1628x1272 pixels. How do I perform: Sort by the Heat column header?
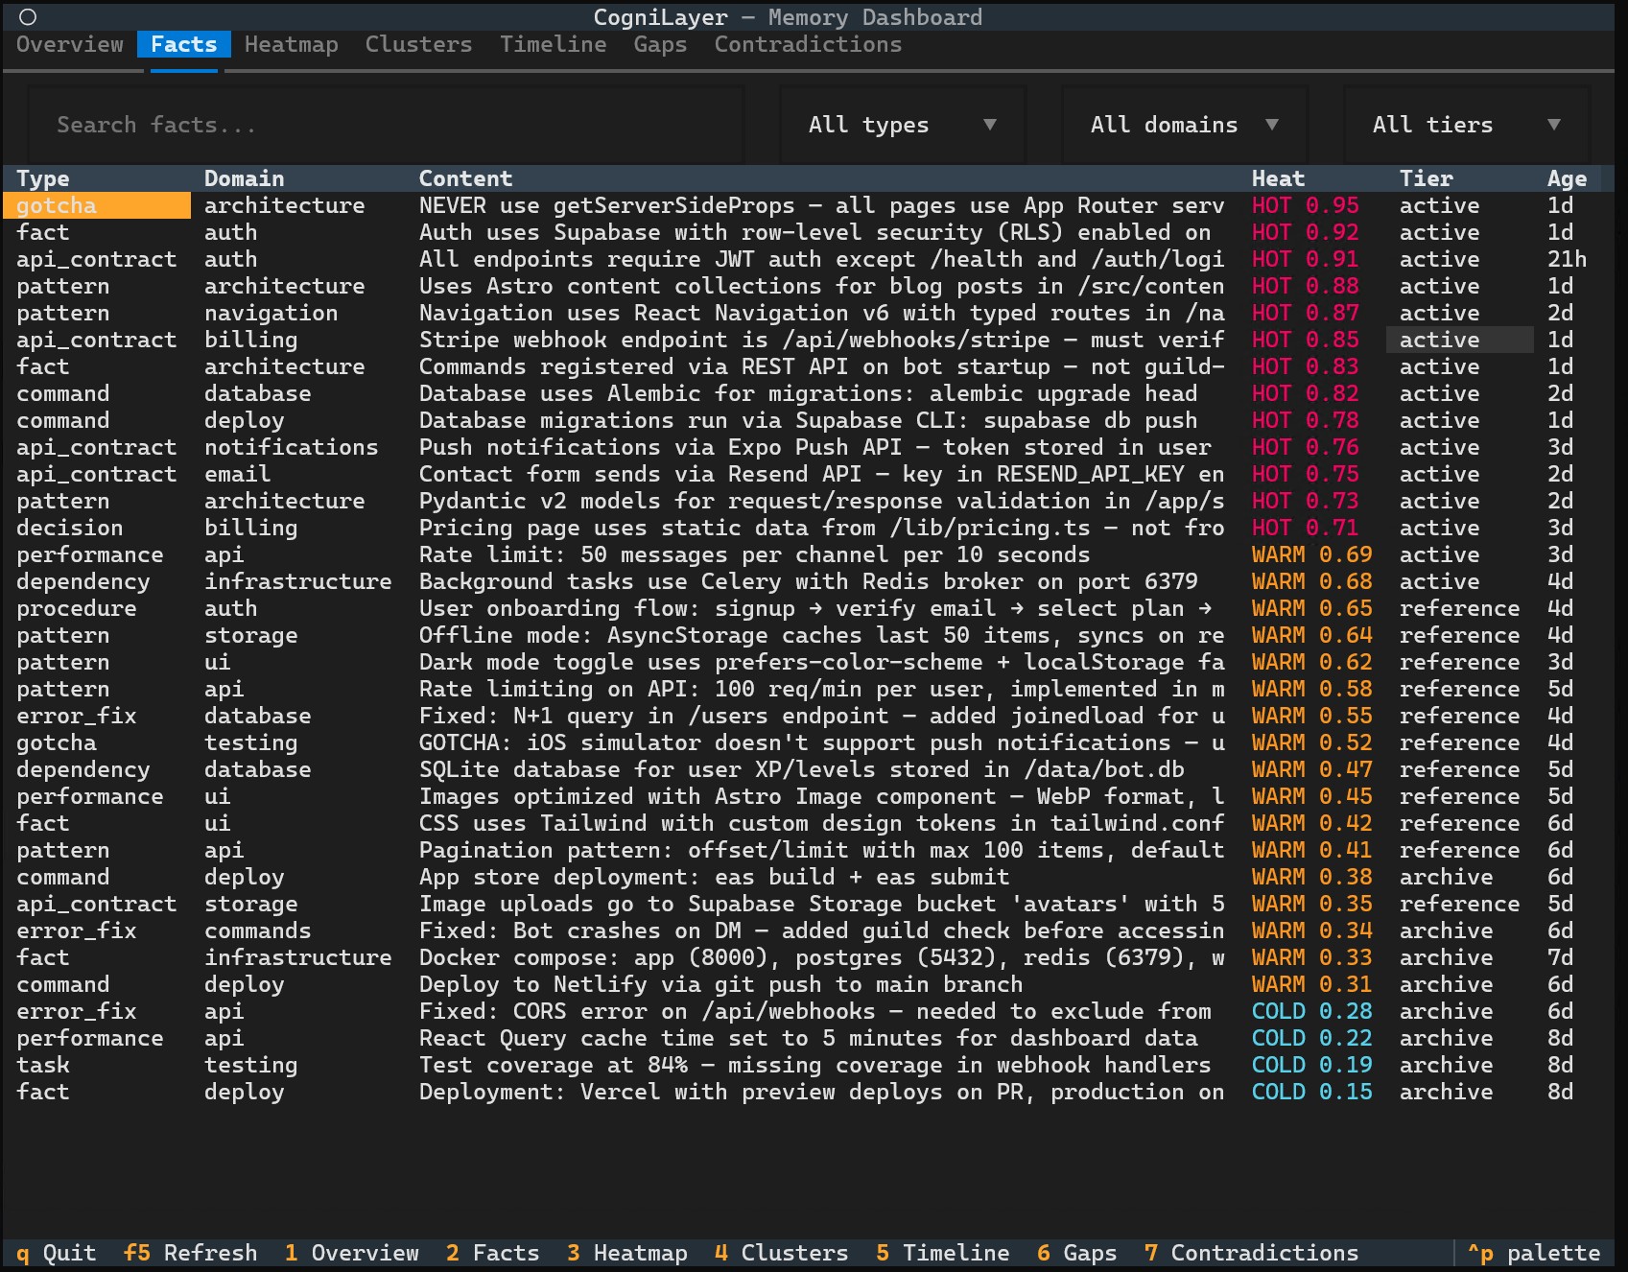click(x=1279, y=178)
